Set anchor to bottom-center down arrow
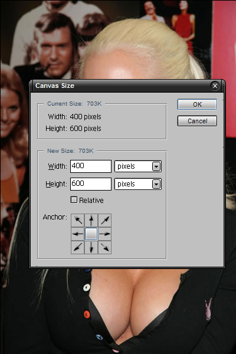This screenshot has width=236, height=354. [91, 247]
